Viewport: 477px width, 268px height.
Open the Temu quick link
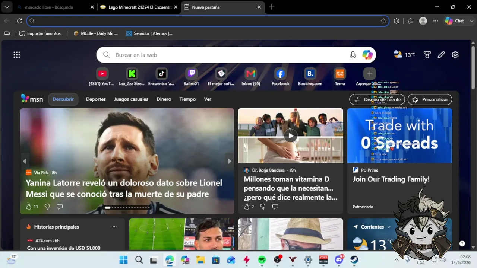340,74
